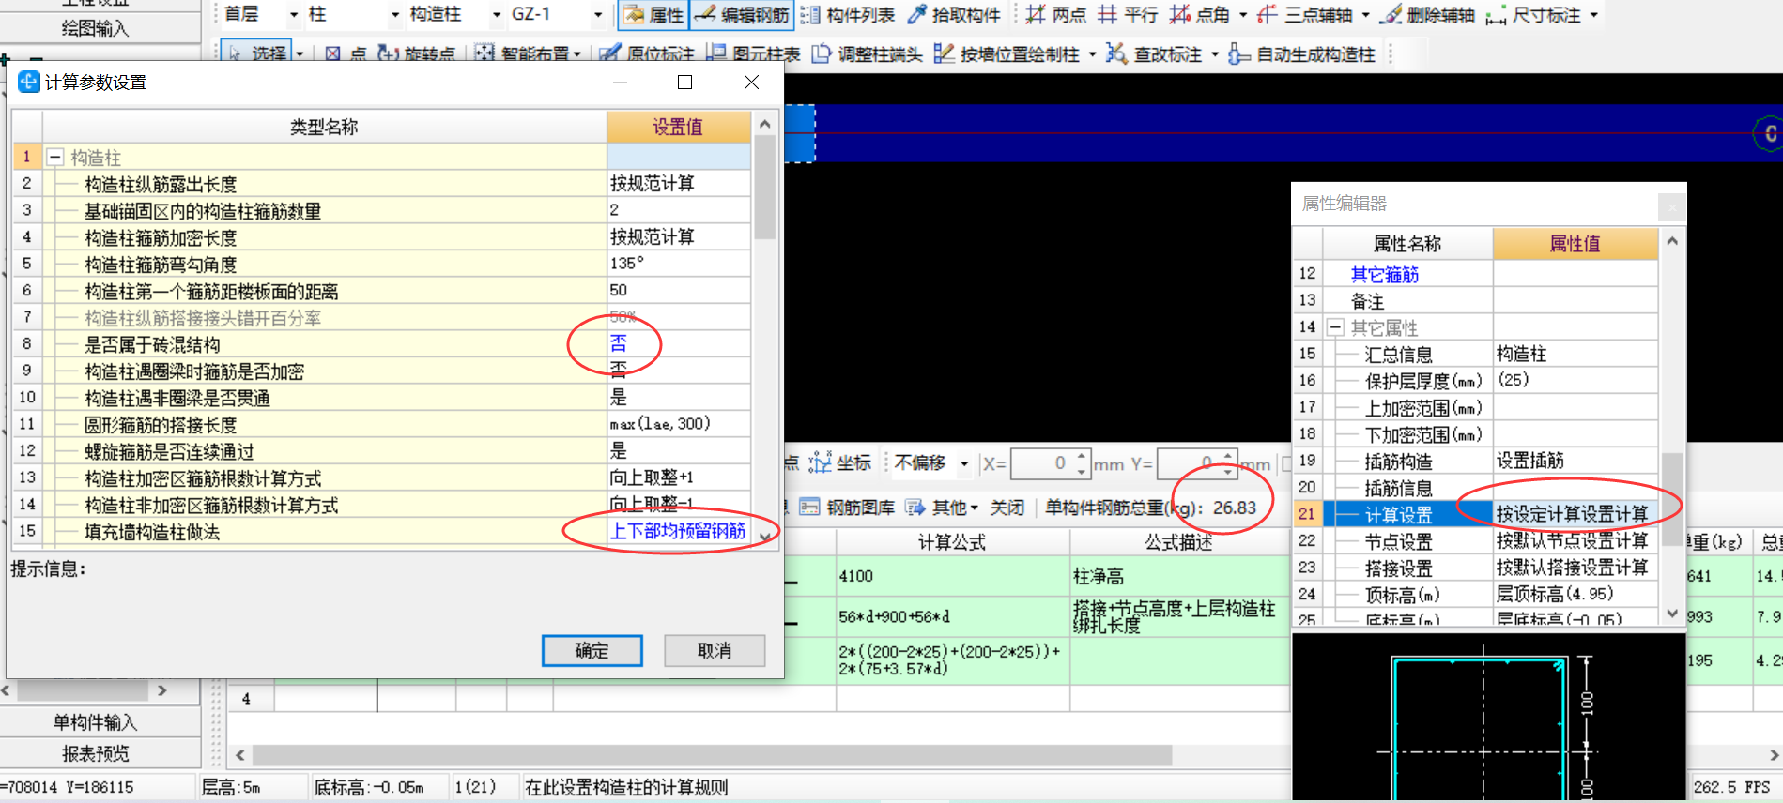Image resolution: width=1783 pixels, height=803 pixels.
Task: Choose the 点 point drawing tool
Action: point(345,53)
